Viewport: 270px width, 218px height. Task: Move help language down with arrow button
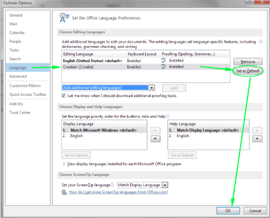point(257,139)
